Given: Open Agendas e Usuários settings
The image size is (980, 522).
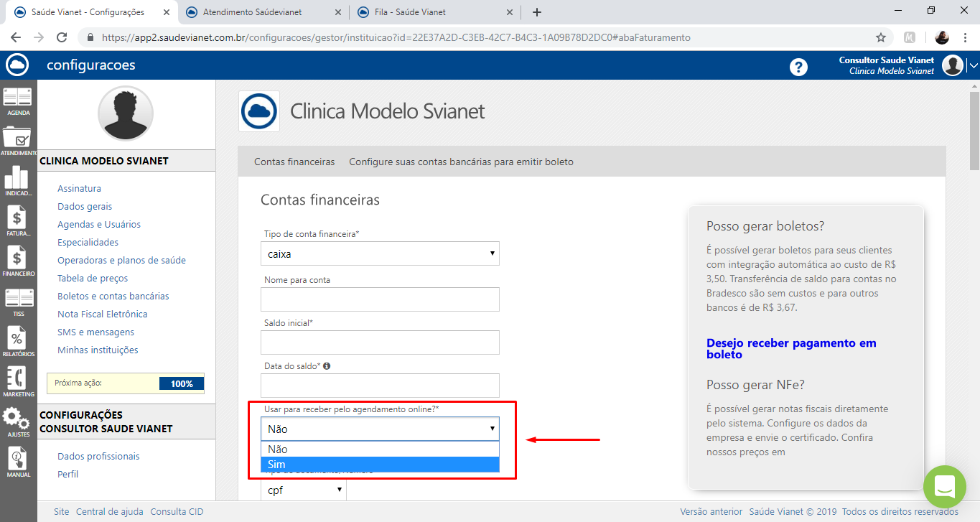Looking at the screenshot, I should [99, 224].
